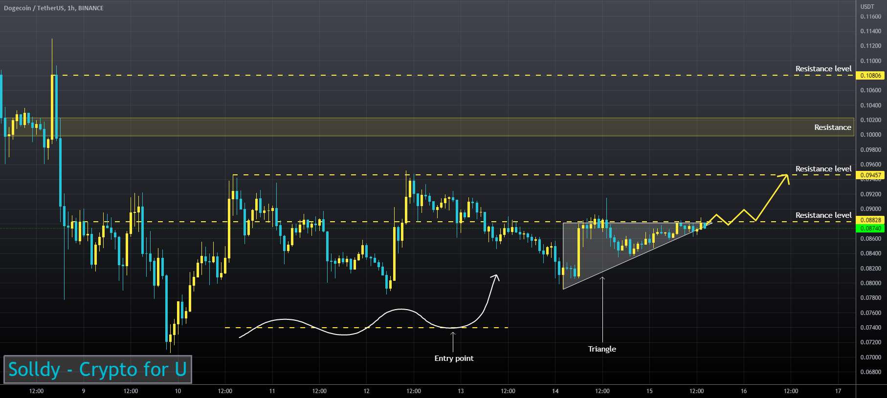Click date 16 on the time axis
Image resolution: width=887 pixels, height=398 pixels.
(744, 391)
